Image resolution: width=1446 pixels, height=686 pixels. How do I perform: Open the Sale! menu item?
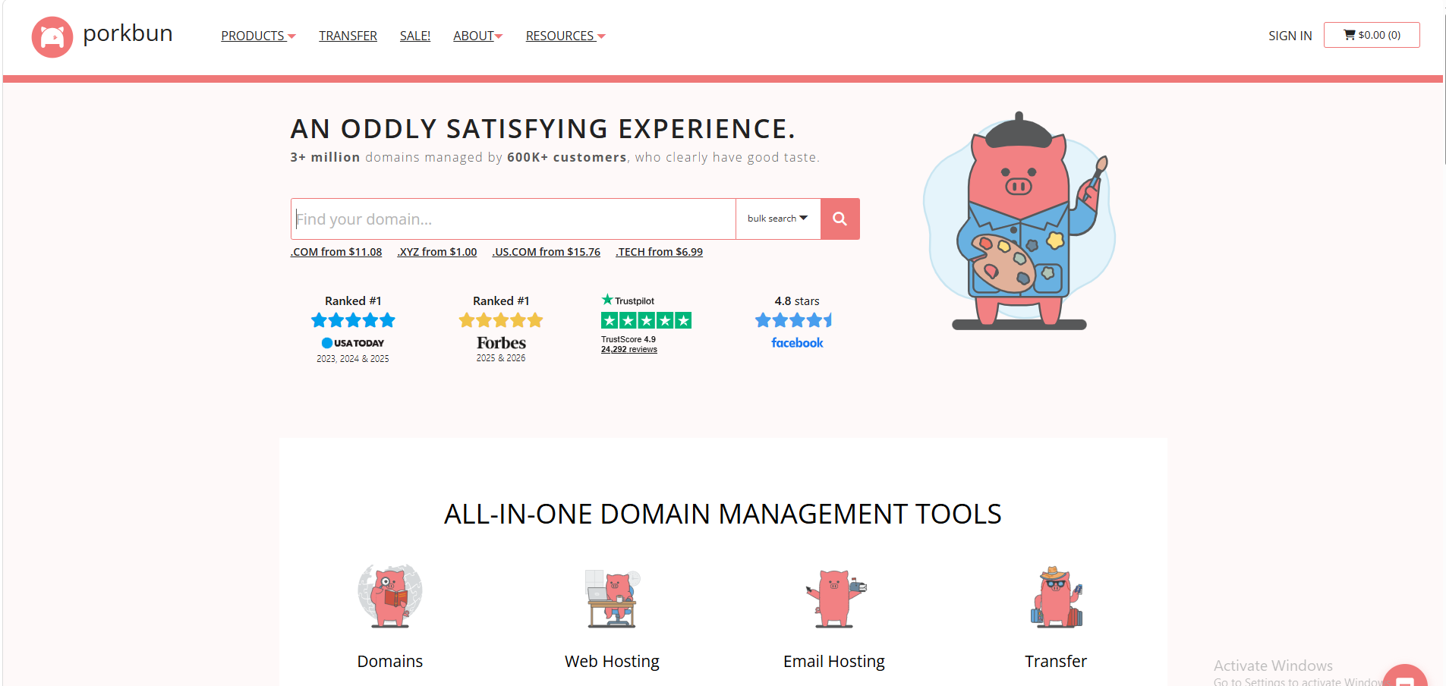(415, 36)
